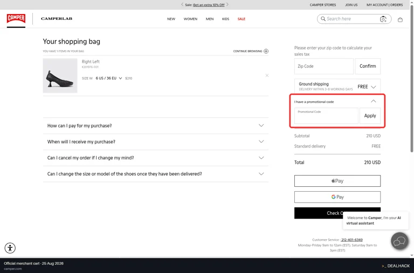Open visual camera search

coord(383,19)
